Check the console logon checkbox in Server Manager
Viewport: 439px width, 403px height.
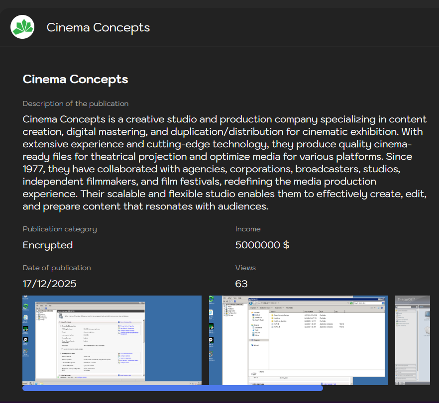(x=61, y=348)
